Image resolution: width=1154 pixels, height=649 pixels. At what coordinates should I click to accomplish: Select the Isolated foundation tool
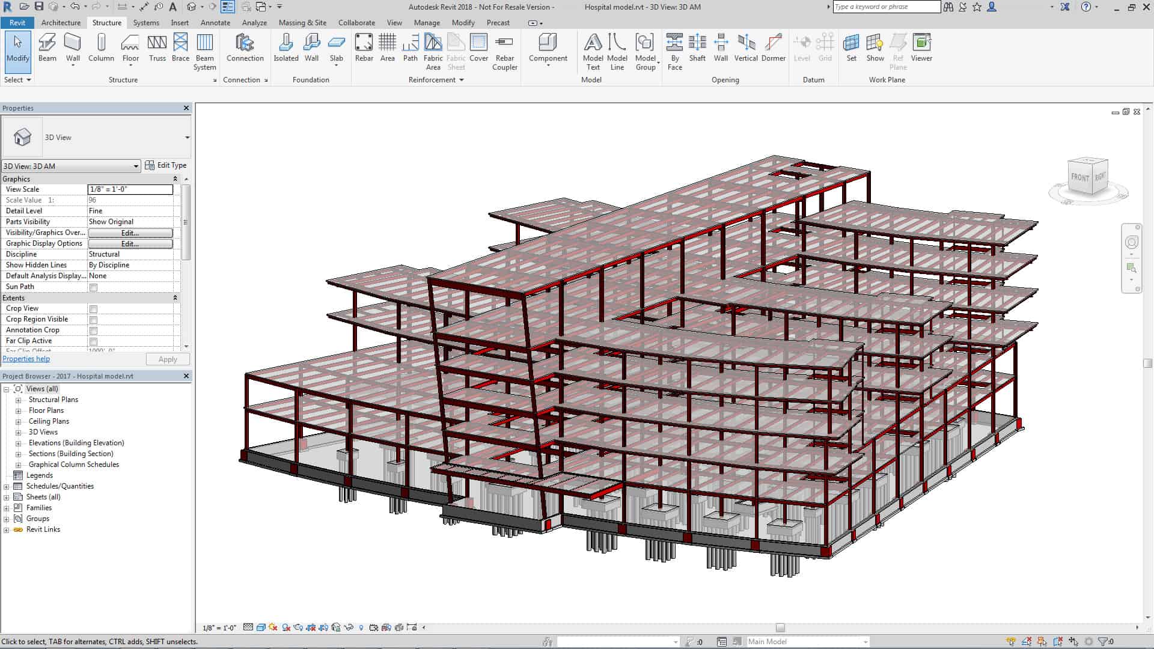[x=286, y=48]
